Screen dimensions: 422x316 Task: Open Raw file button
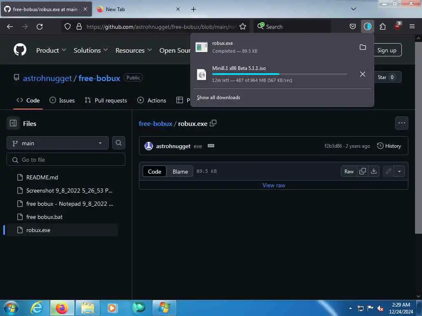click(x=349, y=171)
